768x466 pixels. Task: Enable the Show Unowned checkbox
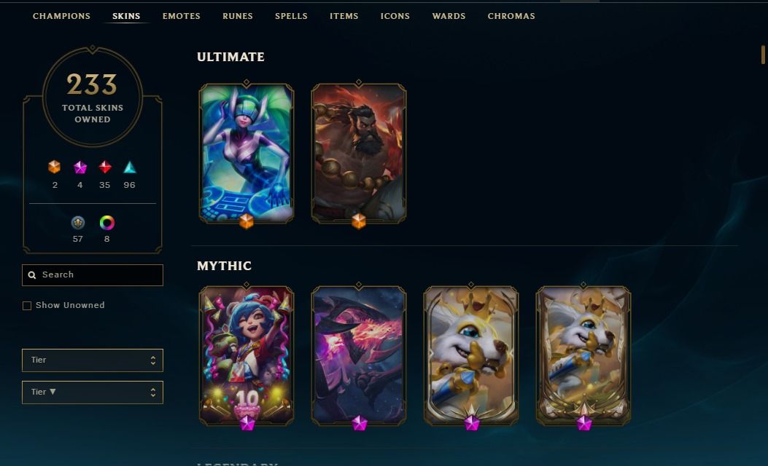click(27, 306)
